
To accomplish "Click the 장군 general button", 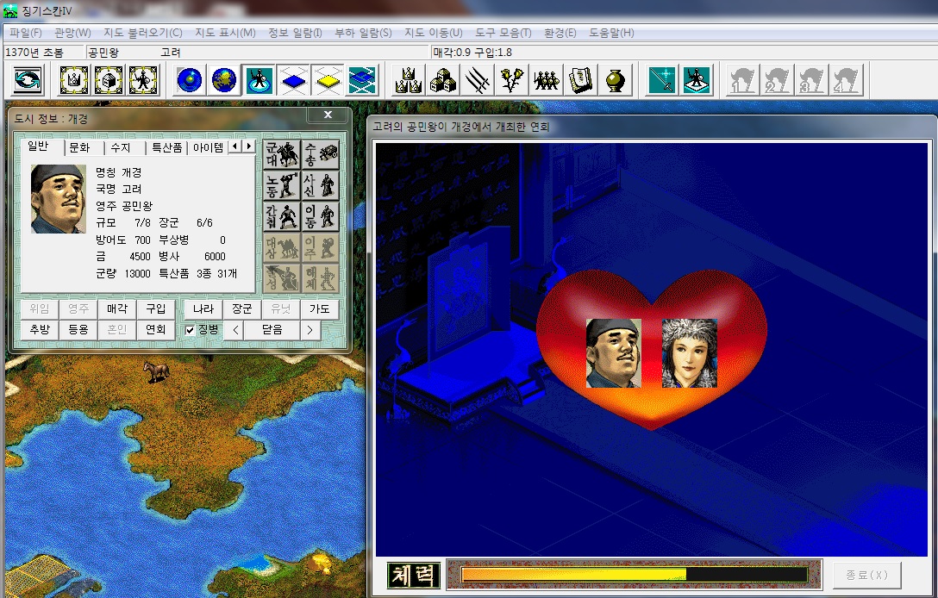I will (x=241, y=309).
